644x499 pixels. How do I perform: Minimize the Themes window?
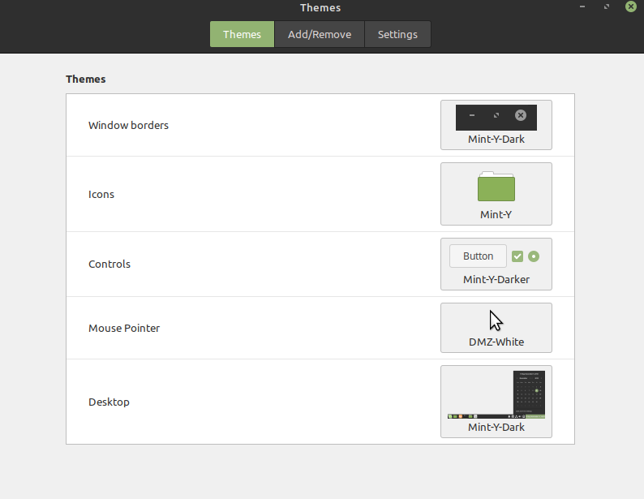coord(582,6)
